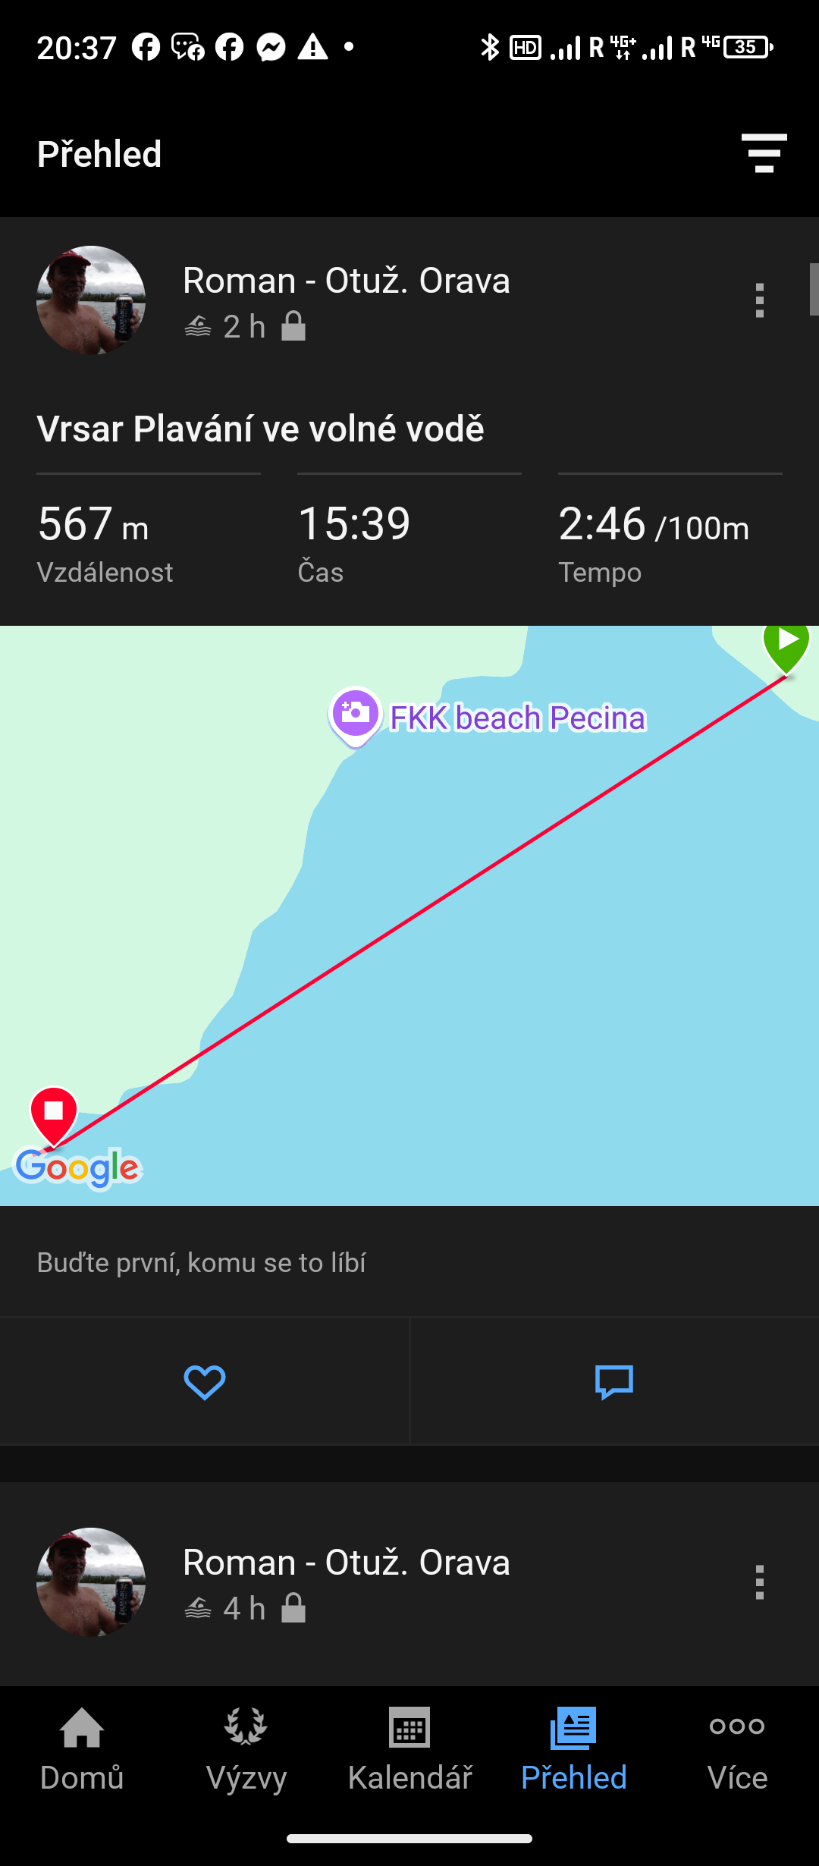This screenshot has width=819, height=1866.
Task: Open profile photo of the 4 h activity
Action: [x=91, y=1582]
